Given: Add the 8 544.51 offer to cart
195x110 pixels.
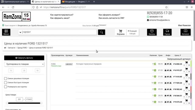Looking at the screenshot, I should (x=186, y=94).
